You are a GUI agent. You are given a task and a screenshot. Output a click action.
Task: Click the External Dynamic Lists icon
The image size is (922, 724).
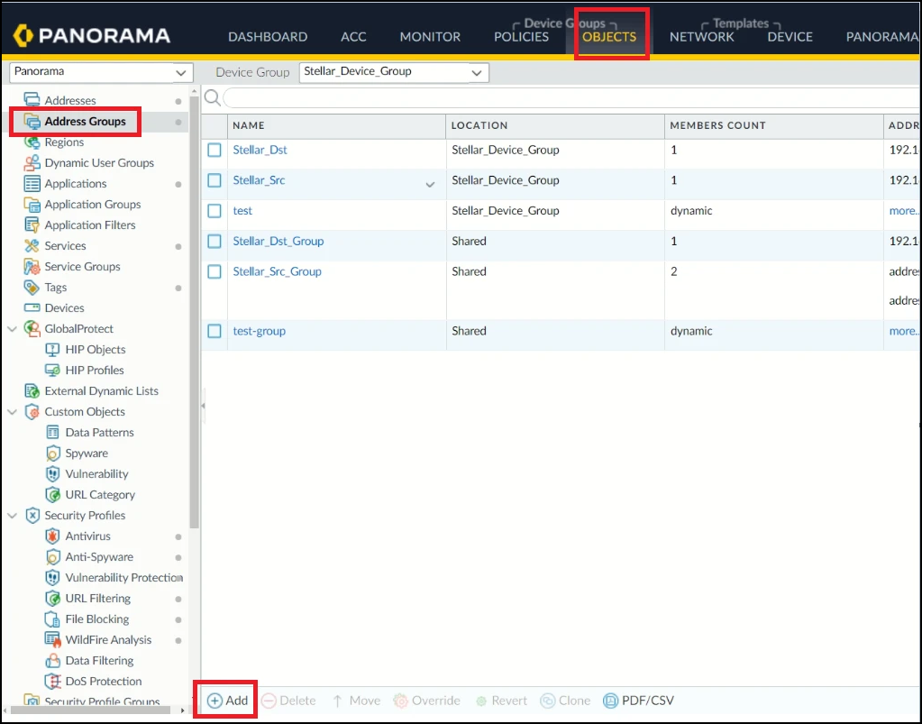32,391
